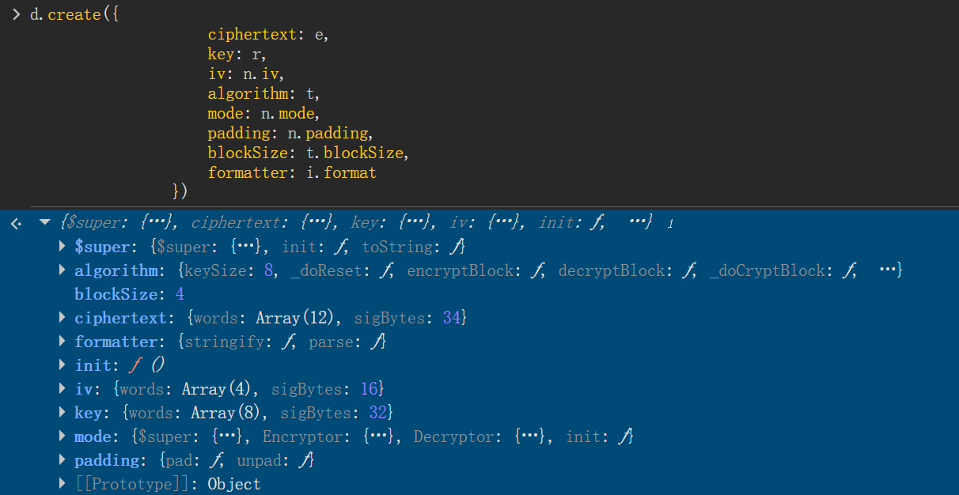
Task: Expand the mode property
Action: (x=63, y=436)
